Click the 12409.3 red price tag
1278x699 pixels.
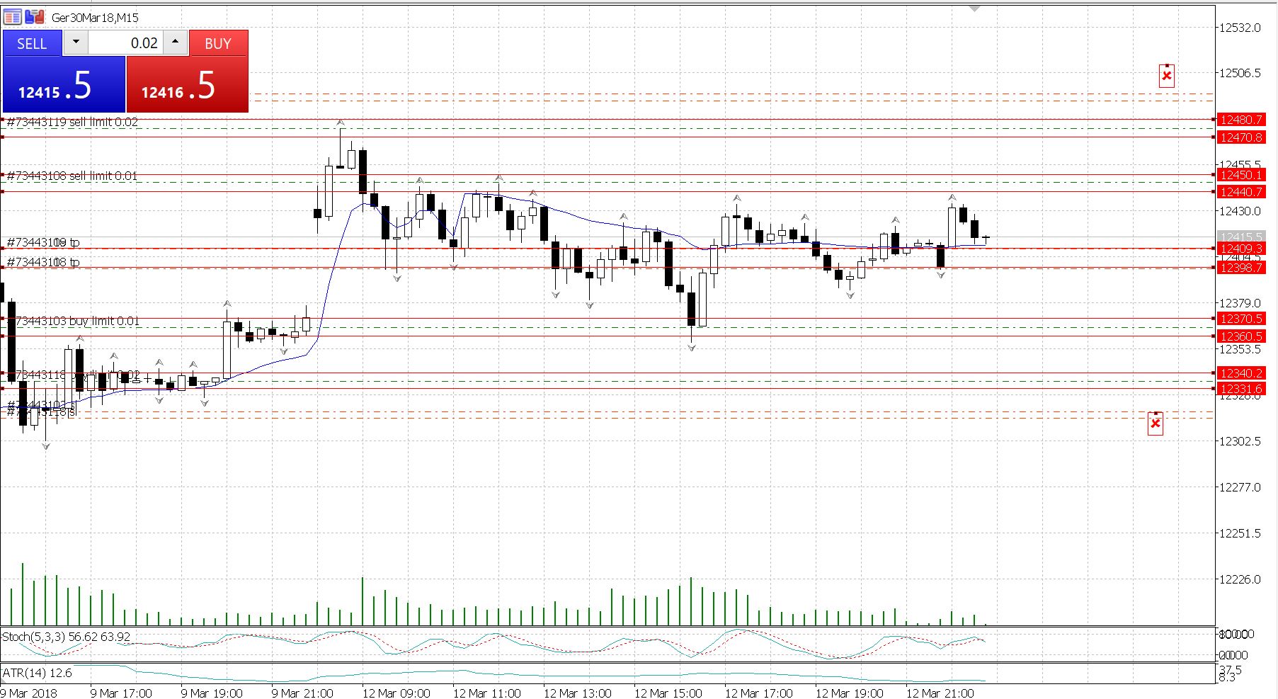tap(1240, 249)
